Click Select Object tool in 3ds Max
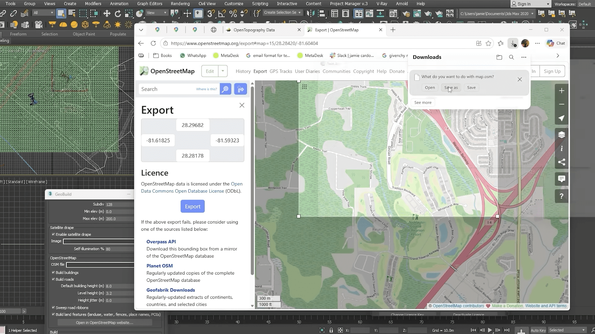 [x=61, y=13]
